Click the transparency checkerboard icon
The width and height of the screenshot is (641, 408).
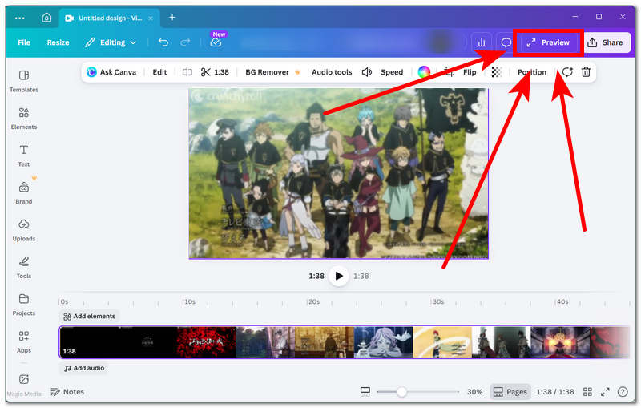pos(497,72)
